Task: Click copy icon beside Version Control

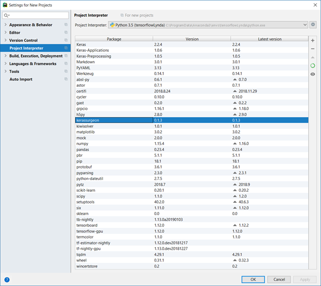Action: point(66,40)
